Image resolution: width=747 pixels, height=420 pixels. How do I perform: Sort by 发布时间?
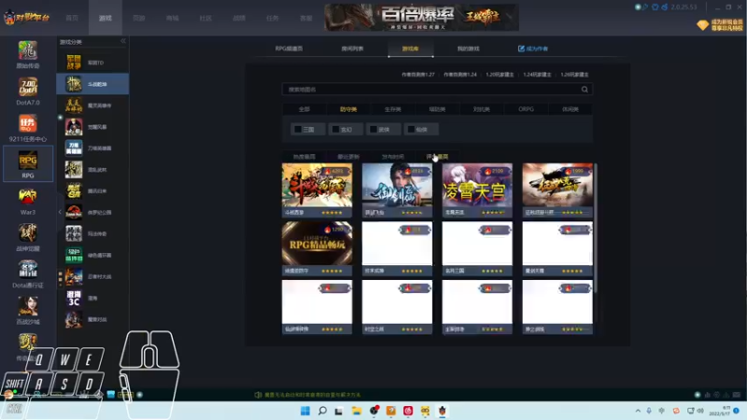pyautogui.click(x=392, y=157)
